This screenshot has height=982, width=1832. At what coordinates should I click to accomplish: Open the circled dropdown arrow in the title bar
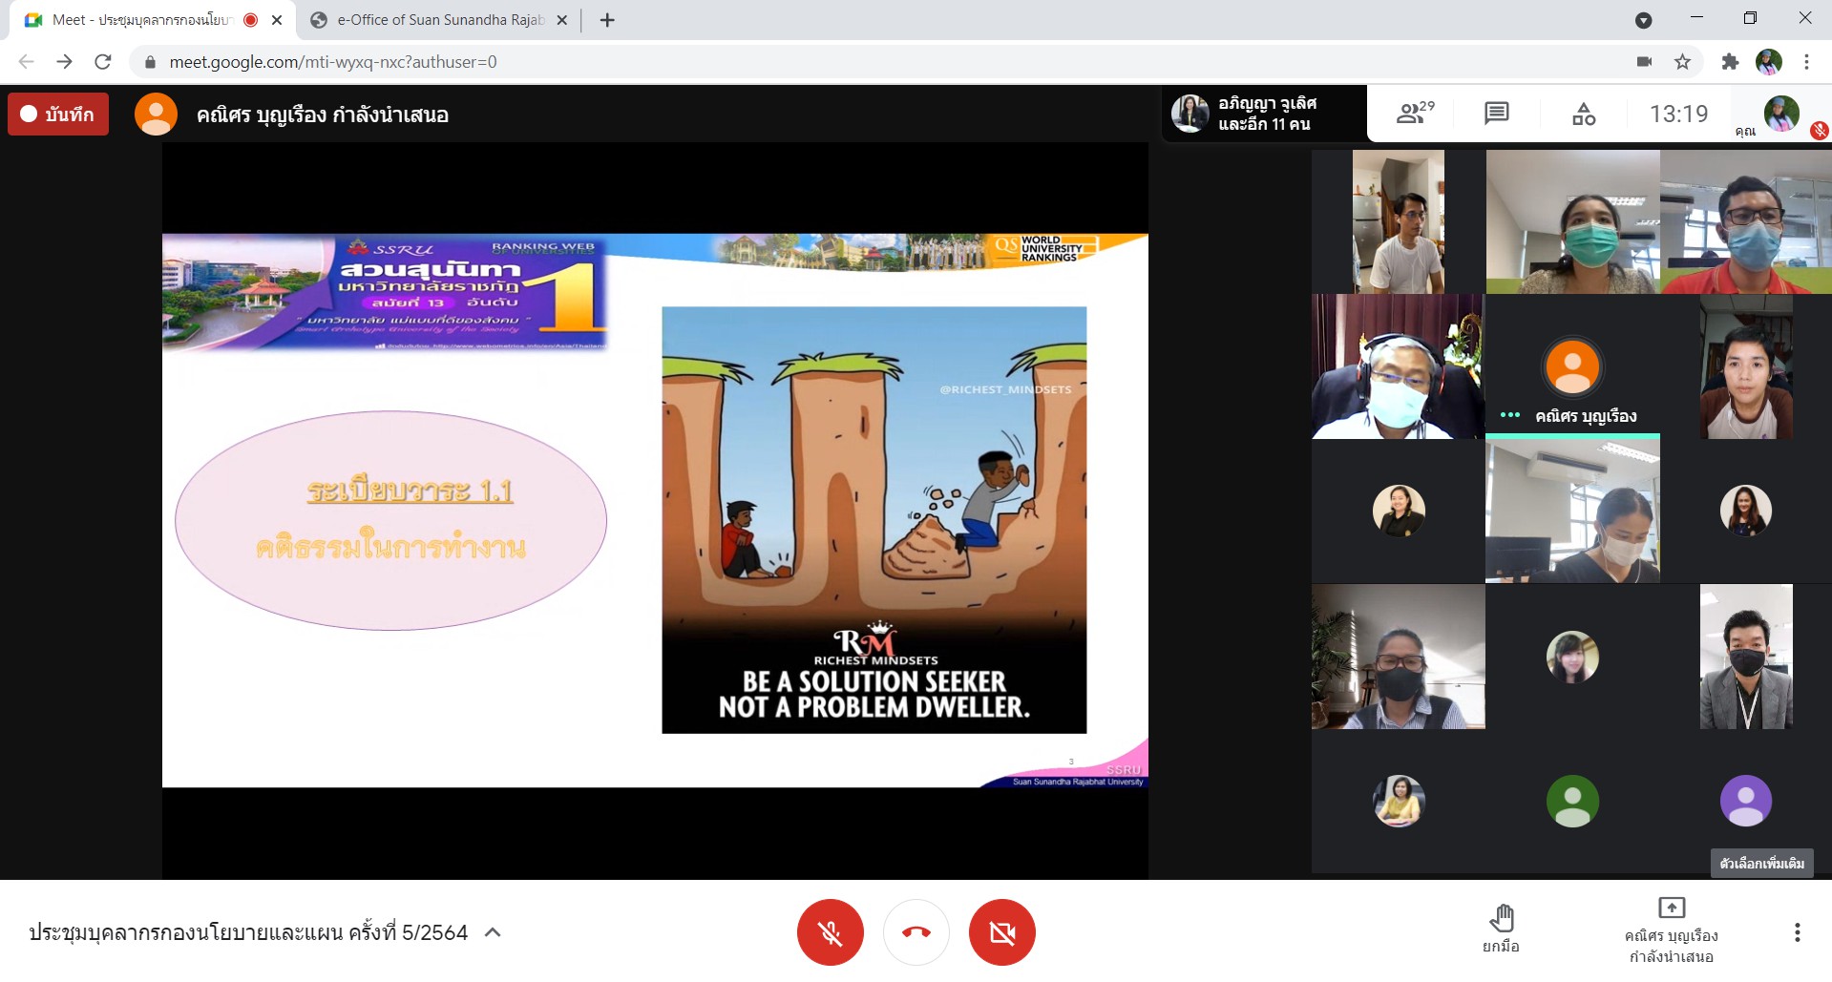(x=1643, y=20)
